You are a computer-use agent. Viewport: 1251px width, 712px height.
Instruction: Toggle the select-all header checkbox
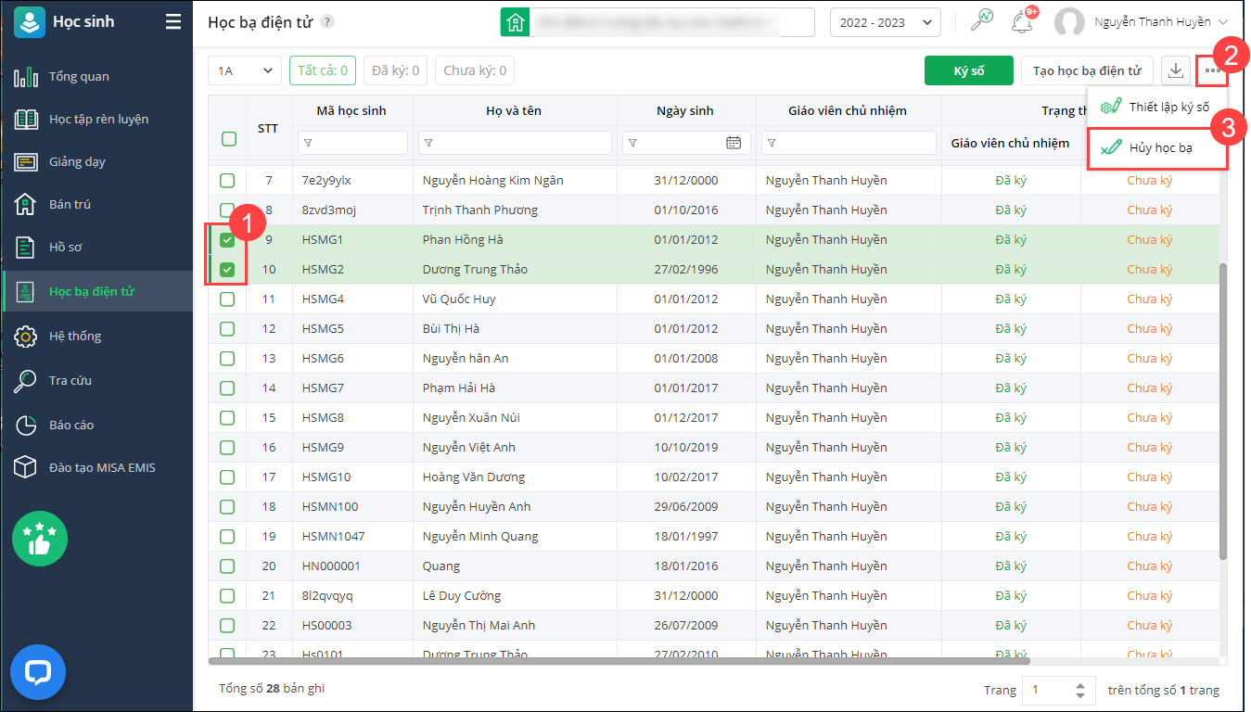pos(228,139)
